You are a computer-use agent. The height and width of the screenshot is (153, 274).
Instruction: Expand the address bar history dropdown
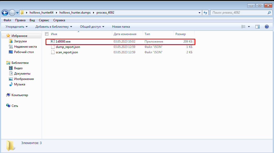[x=199, y=13]
